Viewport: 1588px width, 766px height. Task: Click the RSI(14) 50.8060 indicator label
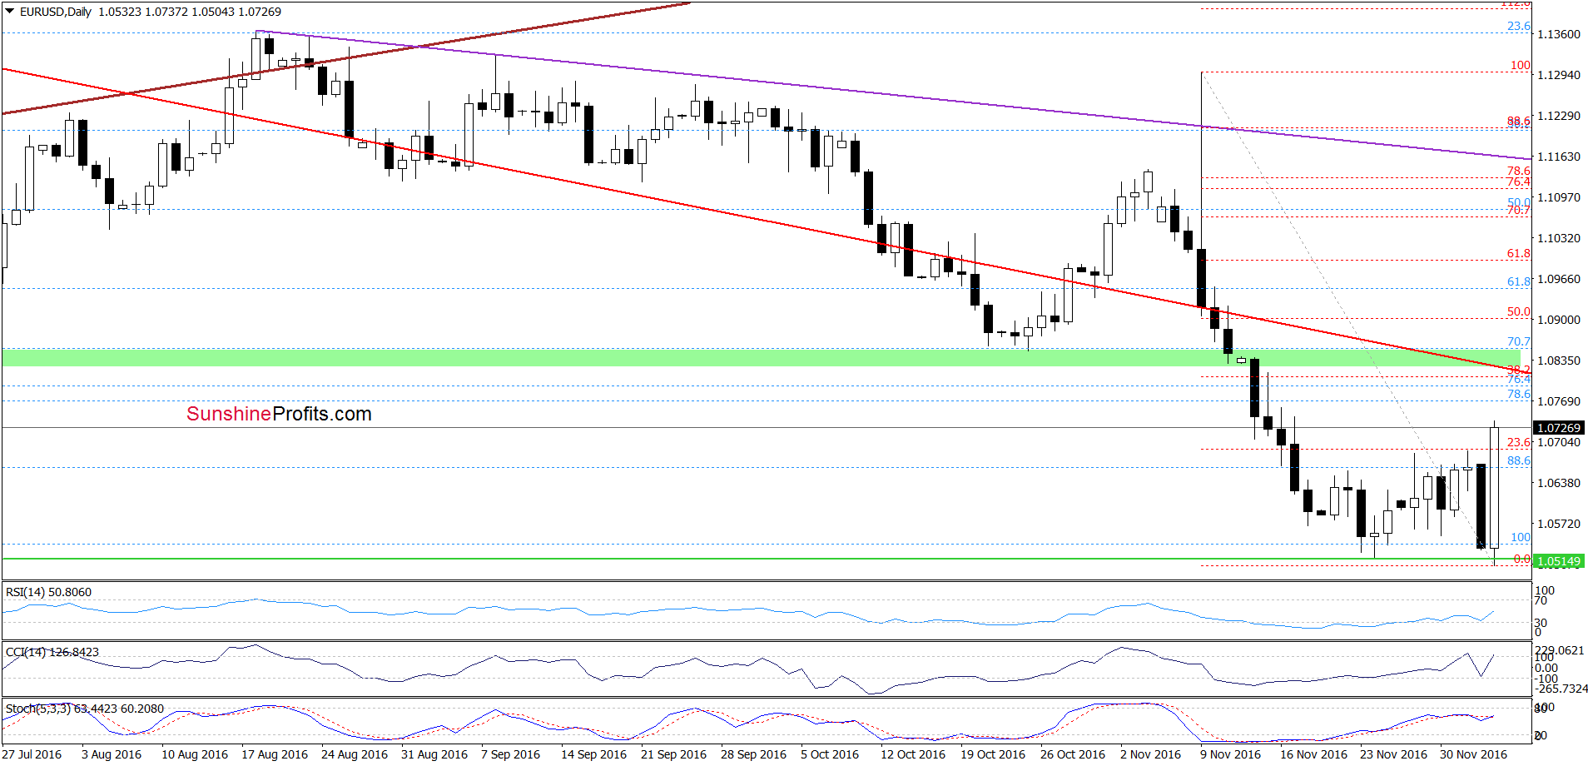[x=48, y=592]
